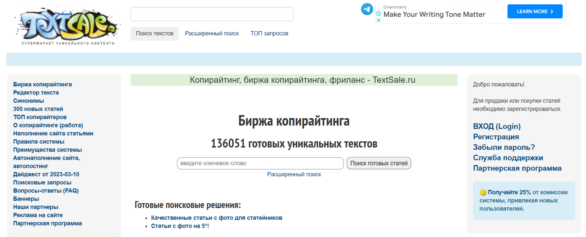Open Преимущества системы link
Screen dimensions: 586x237
[x=47, y=150]
